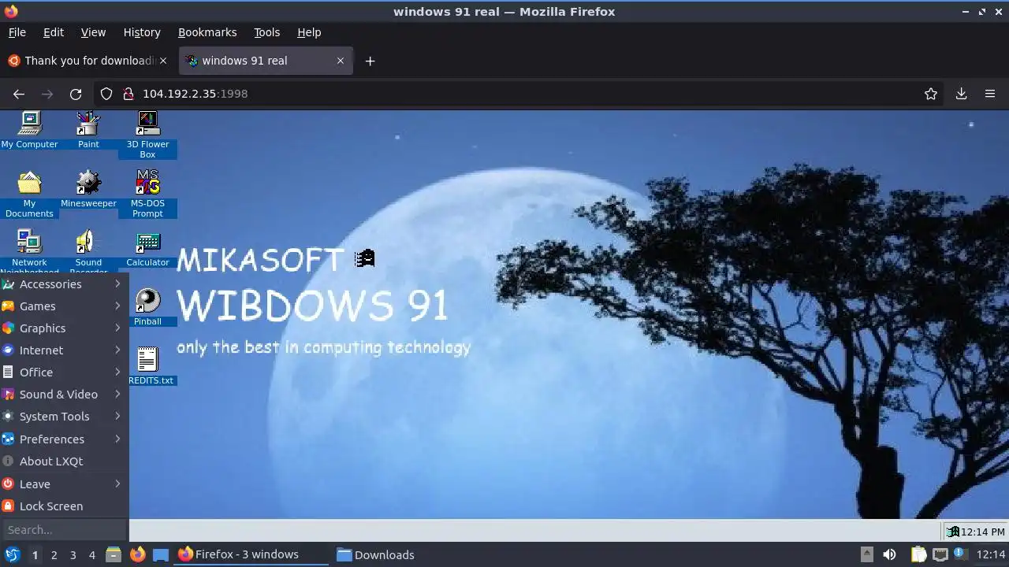Open the Help menu

309,32
